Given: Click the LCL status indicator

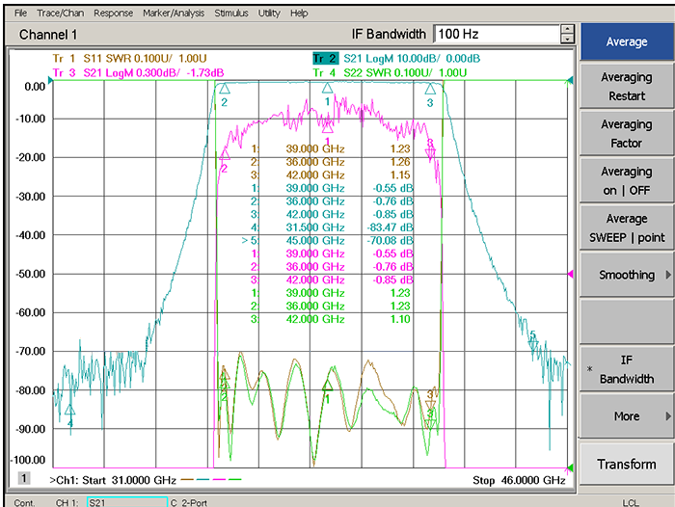Looking at the screenshot, I should [x=631, y=502].
